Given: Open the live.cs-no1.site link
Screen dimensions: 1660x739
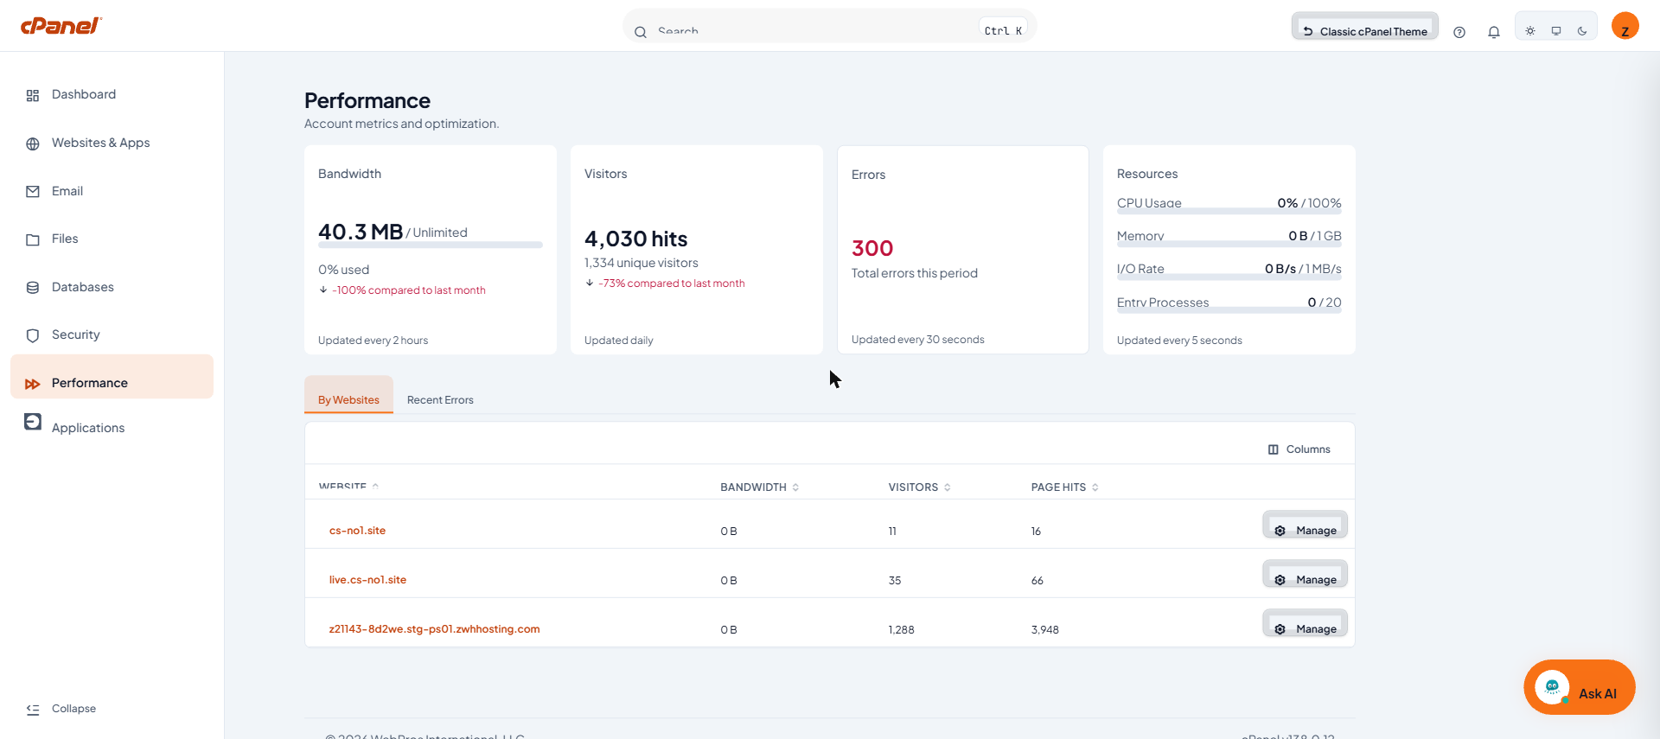Looking at the screenshot, I should pos(367,580).
